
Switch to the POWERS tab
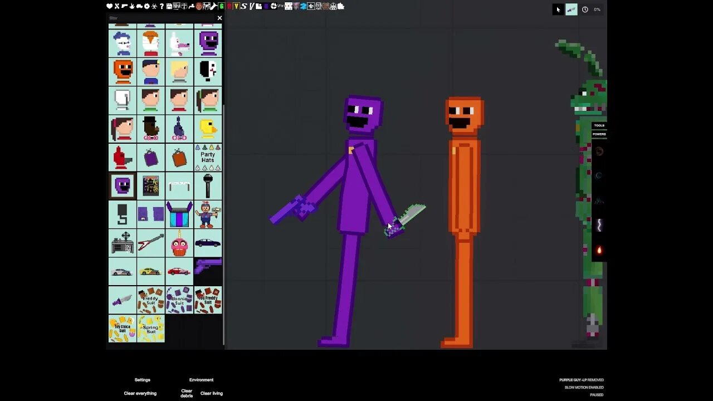click(599, 134)
